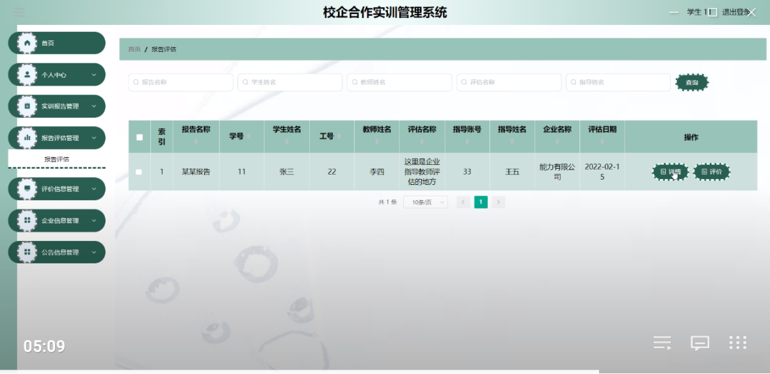Click 报告评估 in the breadcrumb
Screen dimensions: 770x374
pyautogui.click(x=164, y=49)
